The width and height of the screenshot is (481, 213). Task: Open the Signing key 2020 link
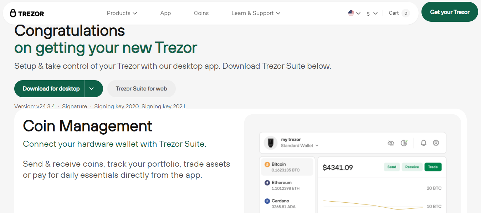coord(116,106)
